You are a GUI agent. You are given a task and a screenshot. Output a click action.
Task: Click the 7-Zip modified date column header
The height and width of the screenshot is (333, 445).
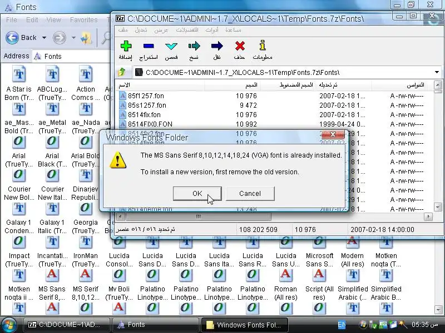[343, 85]
